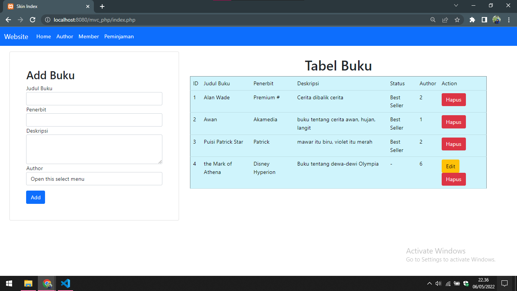
Task: Reload the page using the refresh icon
Action: pos(32,20)
